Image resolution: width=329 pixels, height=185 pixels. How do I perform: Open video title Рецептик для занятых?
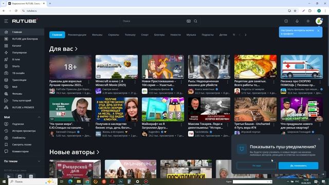250,83
